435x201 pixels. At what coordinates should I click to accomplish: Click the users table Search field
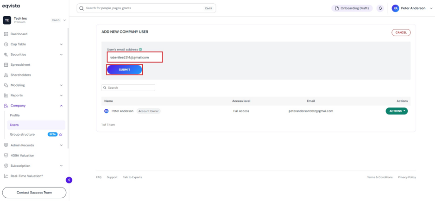click(x=128, y=88)
